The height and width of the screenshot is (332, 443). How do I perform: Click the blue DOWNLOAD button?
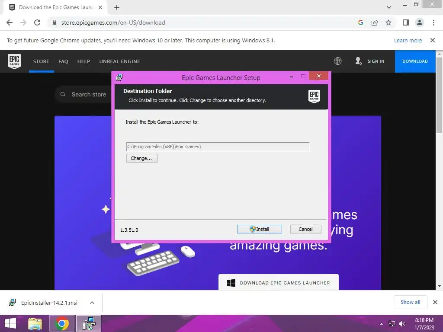coord(415,61)
